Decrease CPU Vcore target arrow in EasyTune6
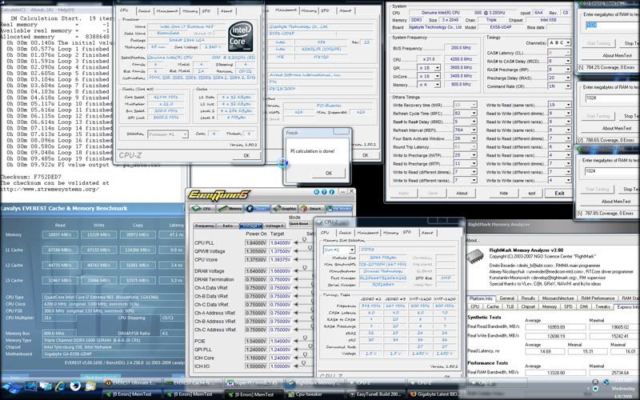 (x=295, y=259)
